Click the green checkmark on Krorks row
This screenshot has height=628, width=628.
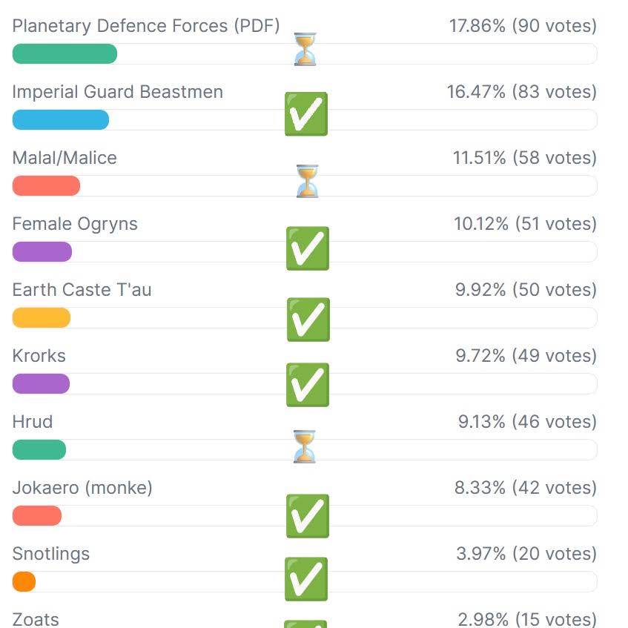pos(308,385)
